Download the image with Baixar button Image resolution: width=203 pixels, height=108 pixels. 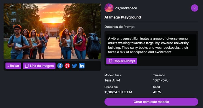(13, 66)
